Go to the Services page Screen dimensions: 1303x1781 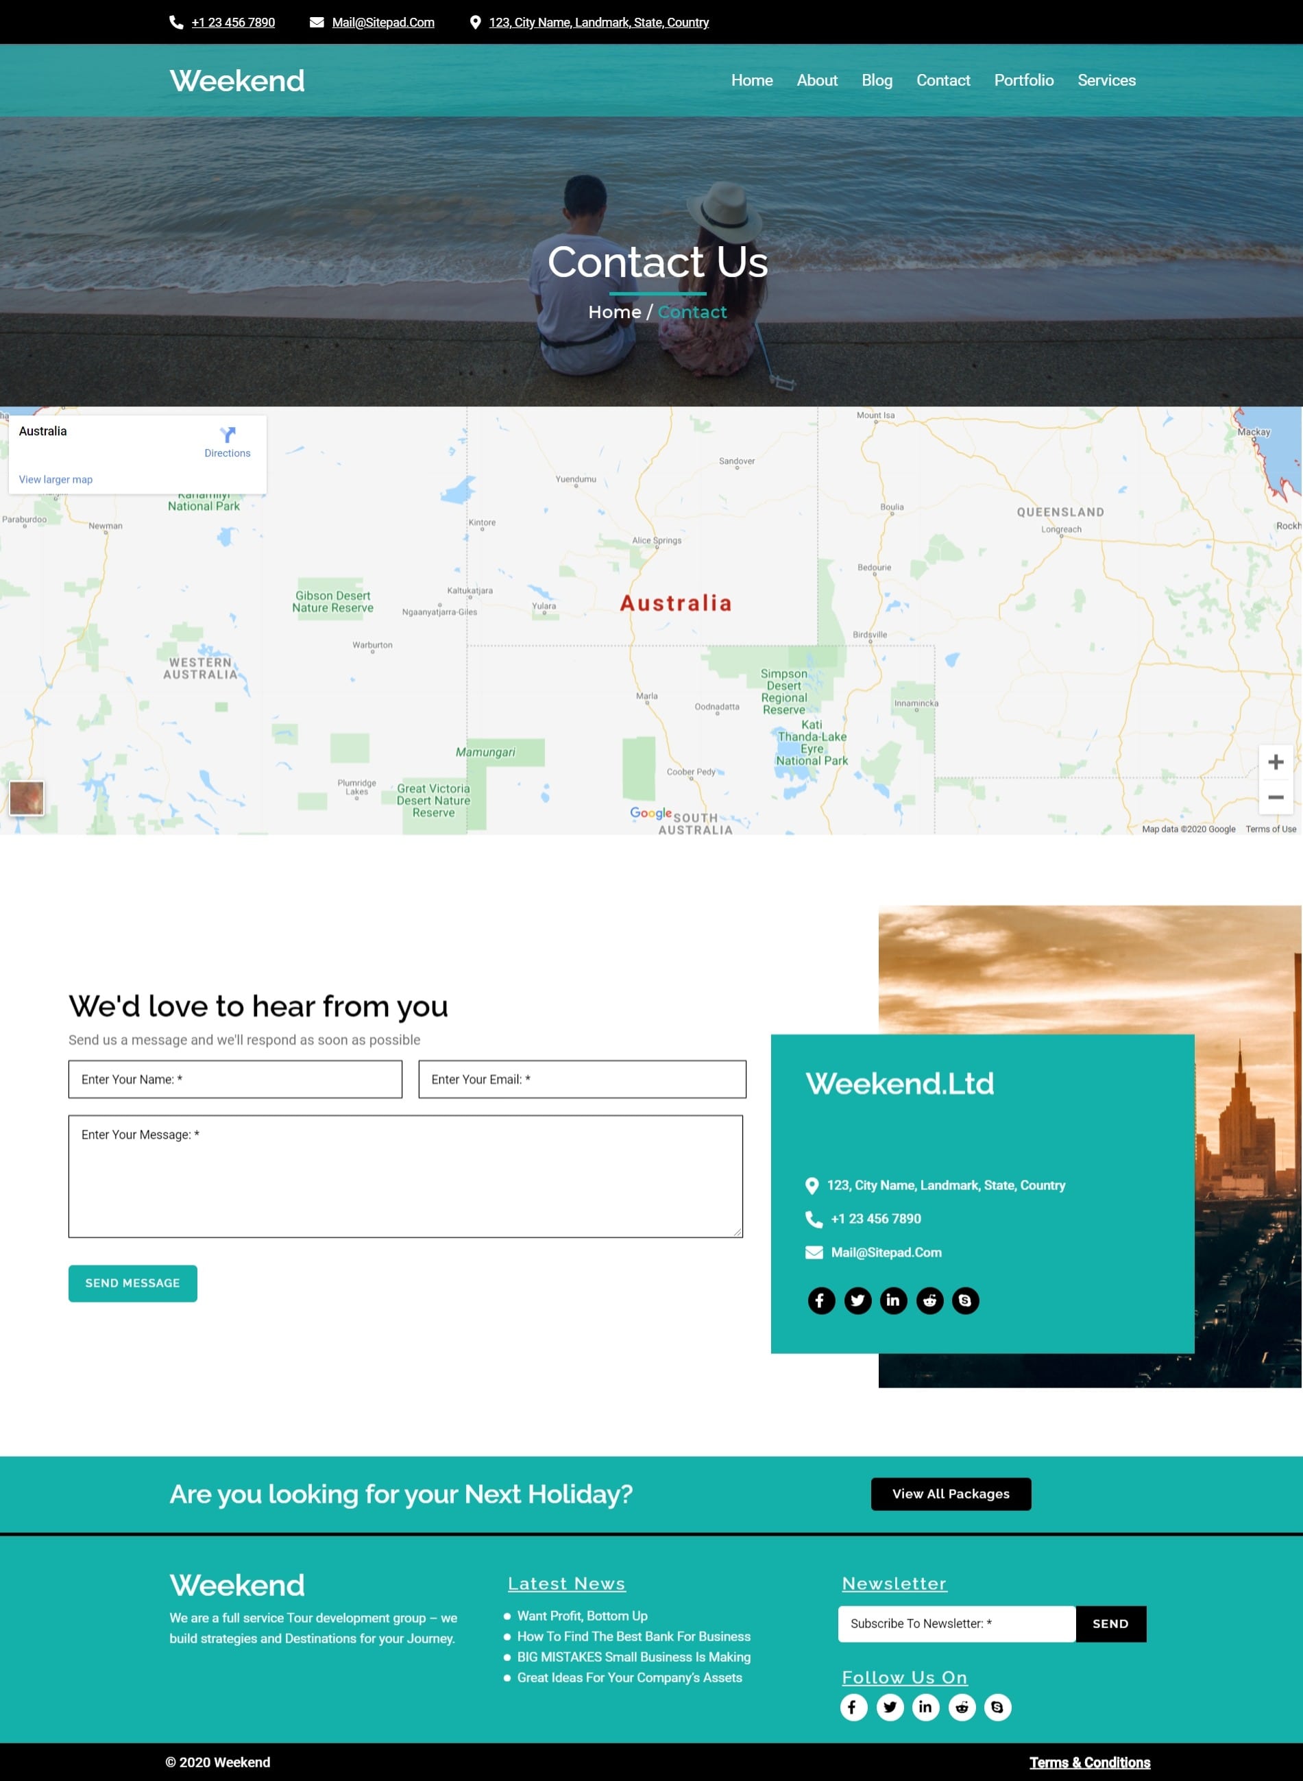pos(1106,80)
